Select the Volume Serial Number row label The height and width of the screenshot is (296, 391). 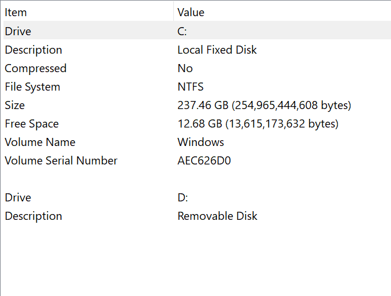(61, 160)
